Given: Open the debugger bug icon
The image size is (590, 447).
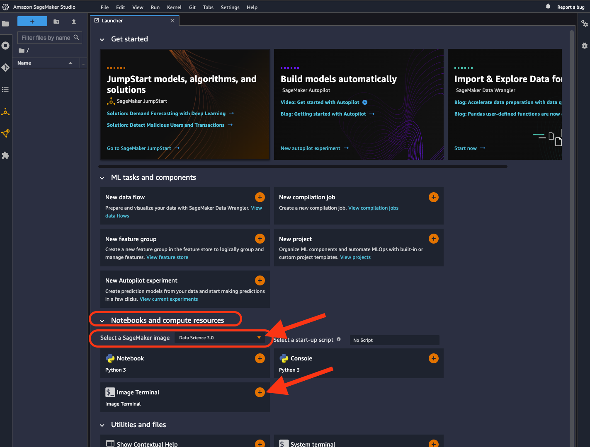Looking at the screenshot, I should (585, 46).
